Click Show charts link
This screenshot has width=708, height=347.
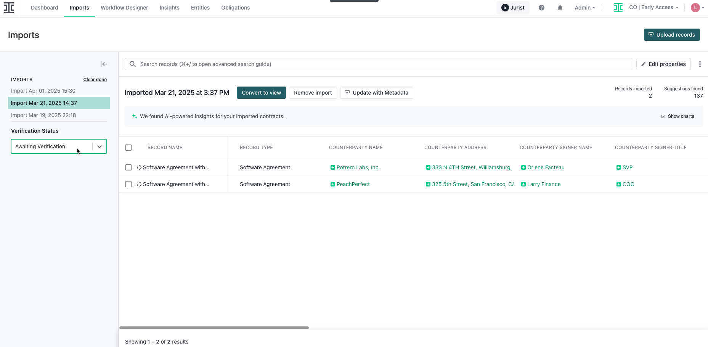(x=677, y=116)
